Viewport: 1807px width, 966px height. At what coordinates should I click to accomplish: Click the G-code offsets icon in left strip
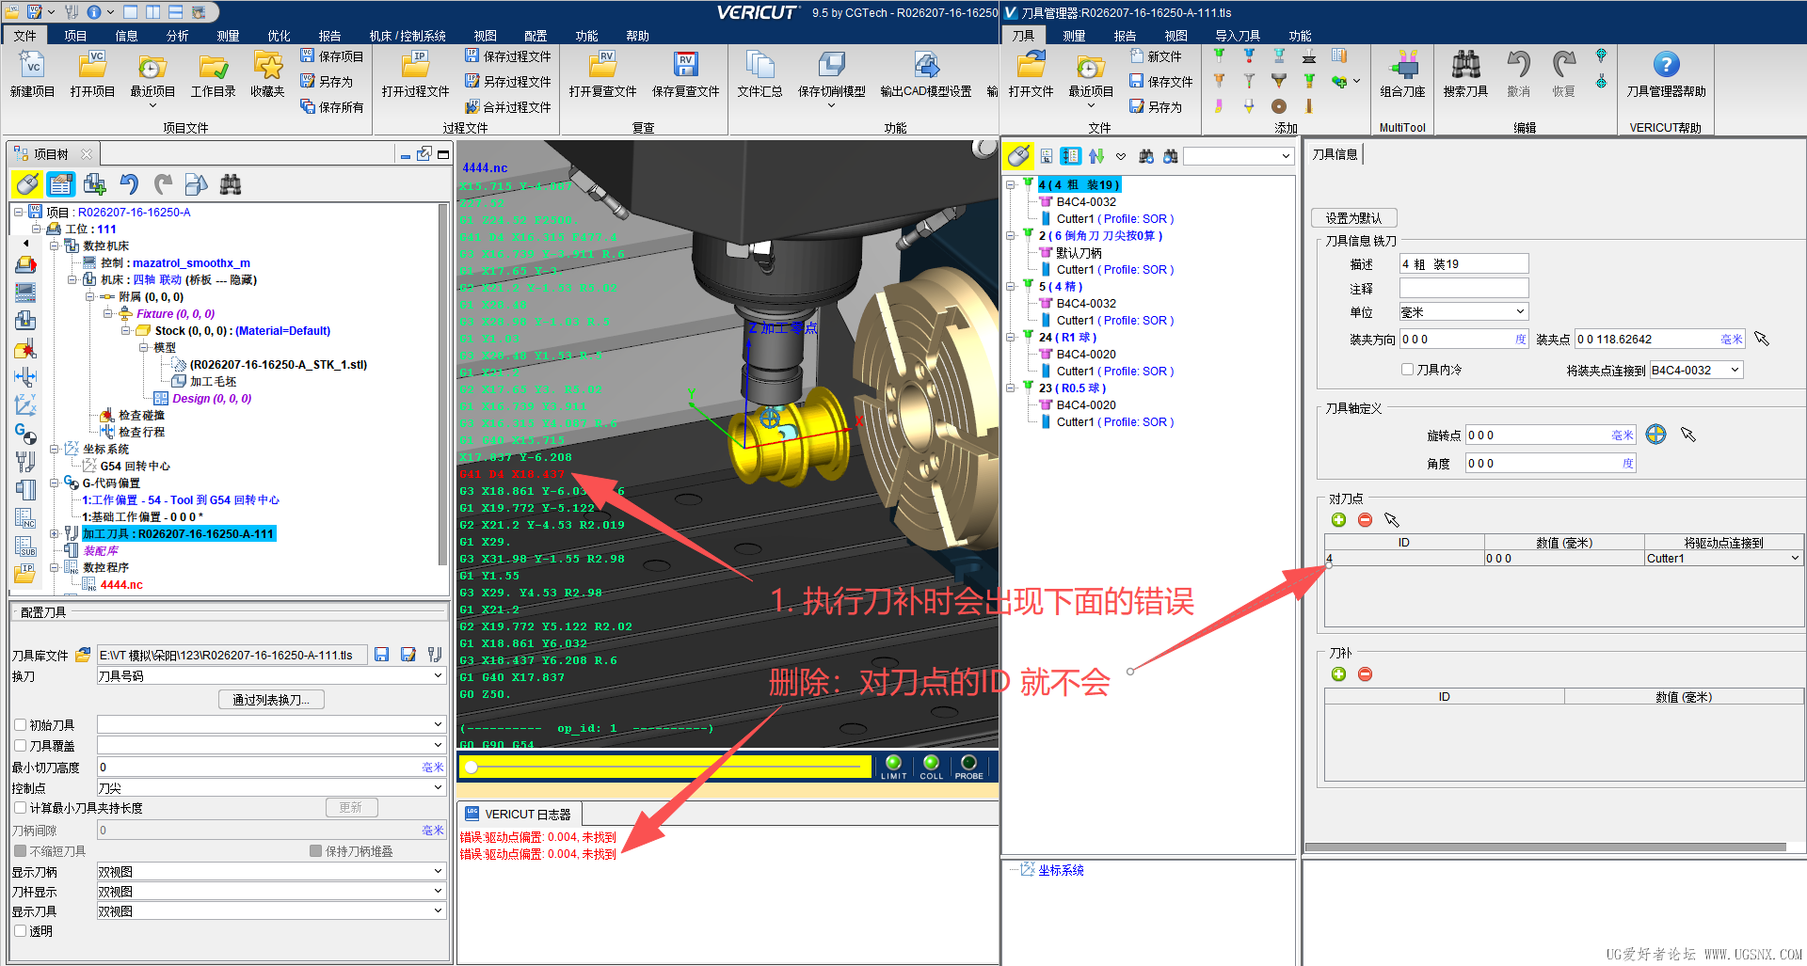(x=25, y=434)
